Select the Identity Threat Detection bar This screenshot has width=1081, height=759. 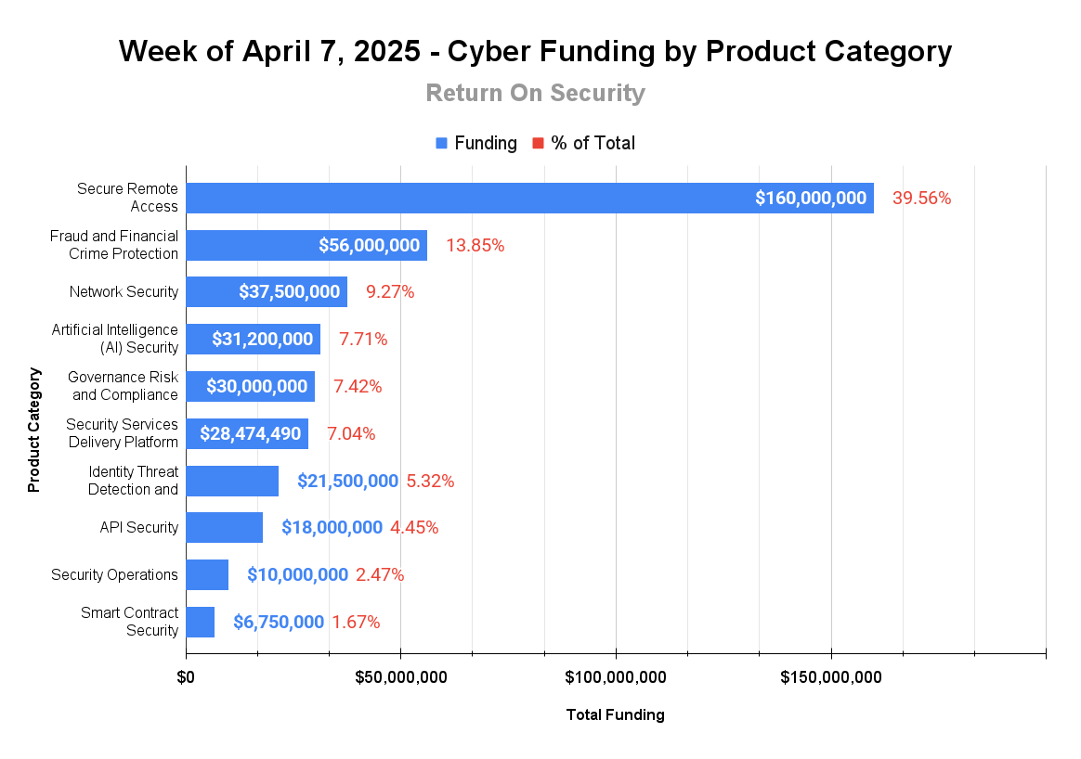click(x=232, y=481)
